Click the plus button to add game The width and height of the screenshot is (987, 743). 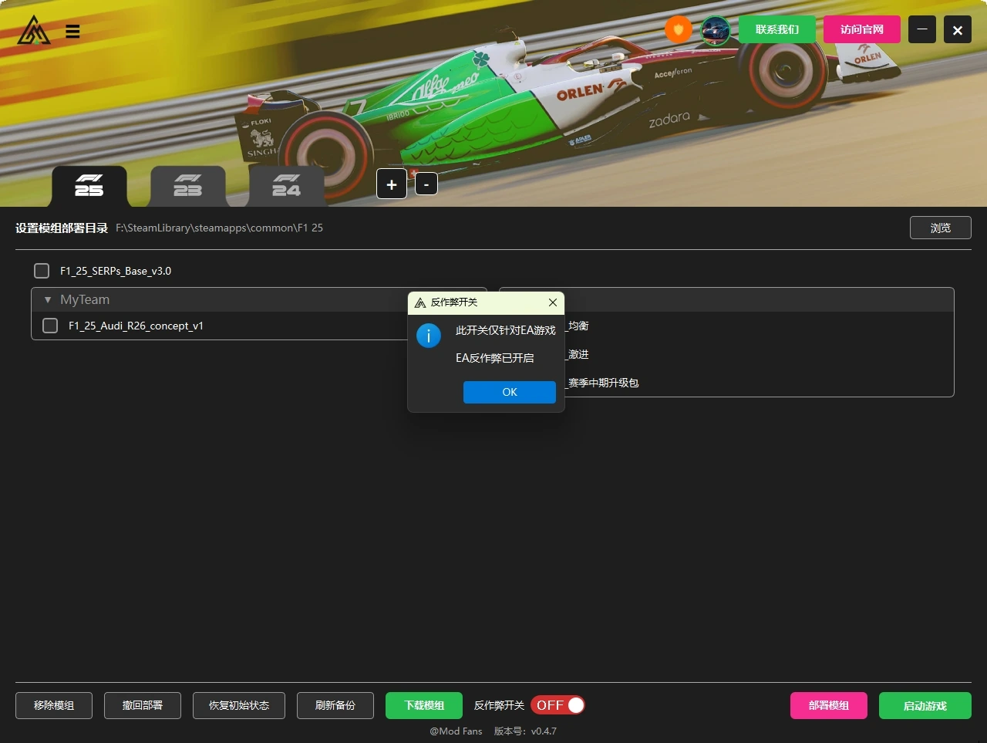[x=392, y=184]
